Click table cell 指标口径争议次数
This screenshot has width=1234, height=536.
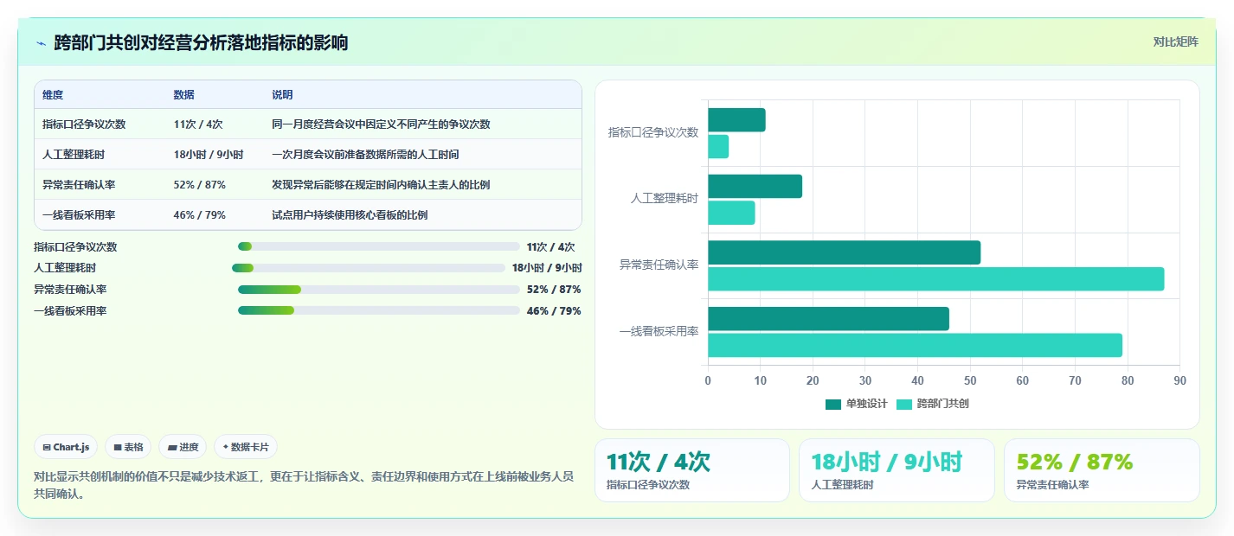pyautogui.click(x=84, y=124)
